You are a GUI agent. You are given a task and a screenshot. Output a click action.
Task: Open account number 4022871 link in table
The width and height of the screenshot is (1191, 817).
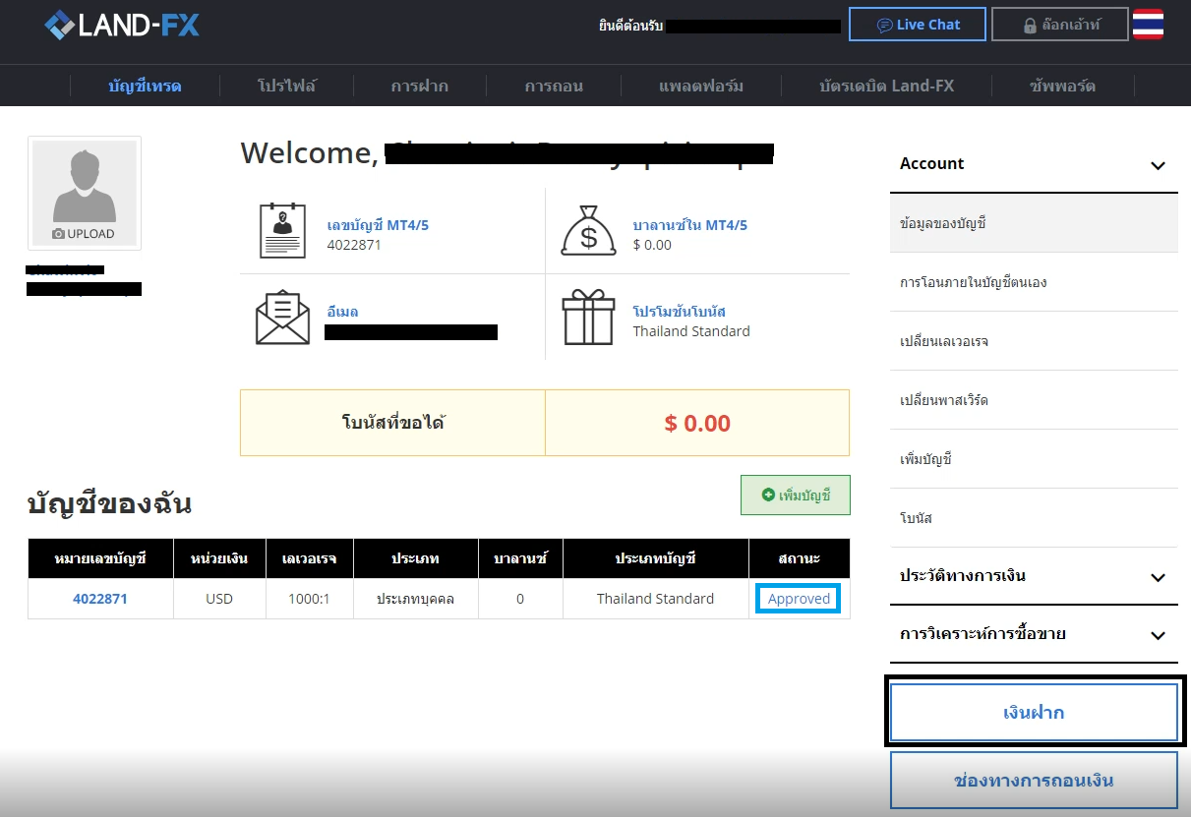[100, 599]
